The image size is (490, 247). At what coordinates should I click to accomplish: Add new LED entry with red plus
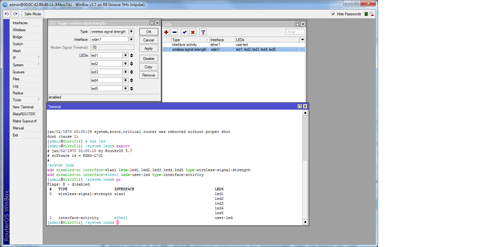[166, 32]
